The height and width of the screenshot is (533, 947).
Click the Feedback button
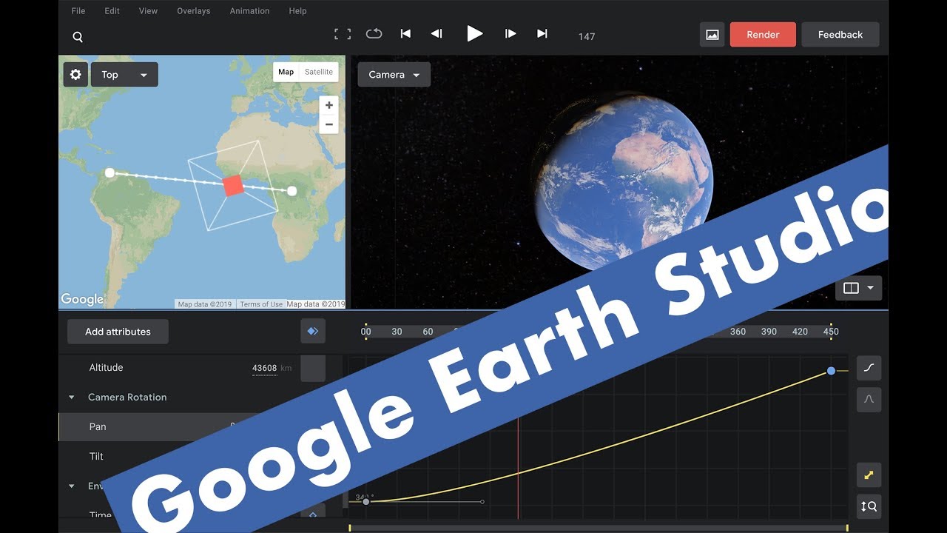(840, 35)
